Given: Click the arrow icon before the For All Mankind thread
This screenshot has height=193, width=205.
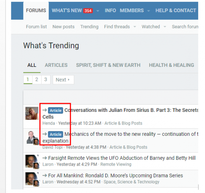Looking at the screenshot, I should click(x=45, y=175).
